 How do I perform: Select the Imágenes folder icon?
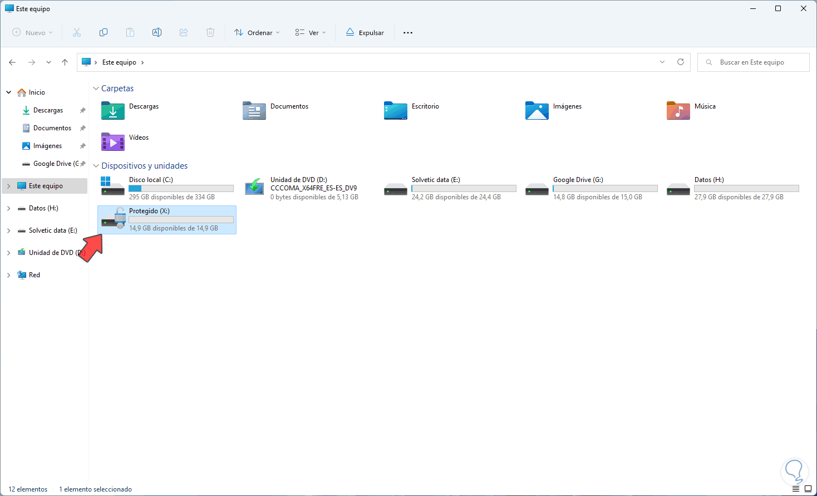(x=537, y=111)
